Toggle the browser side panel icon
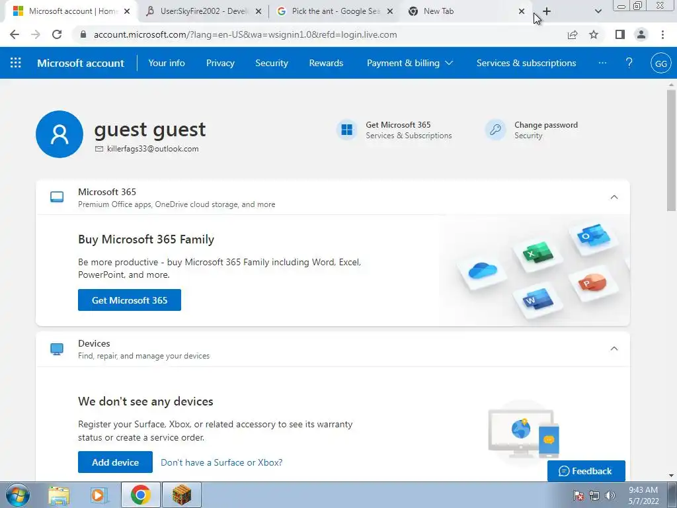 coord(620,34)
